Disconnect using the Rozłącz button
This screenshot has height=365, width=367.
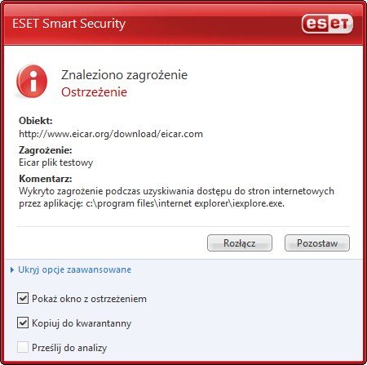pos(240,243)
